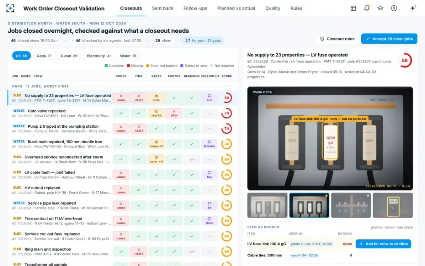This screenshot has width=425, height=266.
Task: Click the lid follow-up flag
Action: pyautogui.click(x=209, y=205)
